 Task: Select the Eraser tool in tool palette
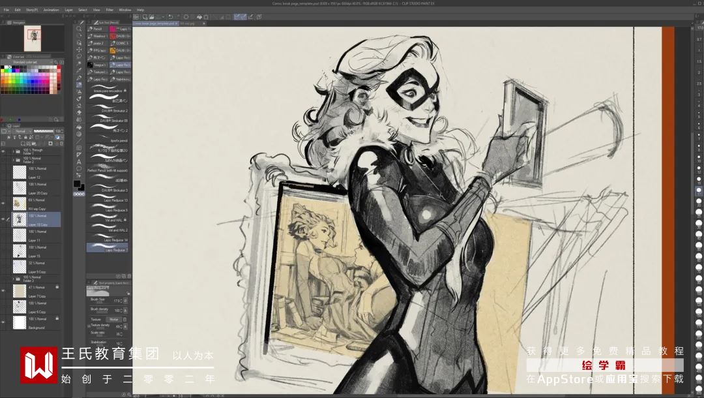79,113
